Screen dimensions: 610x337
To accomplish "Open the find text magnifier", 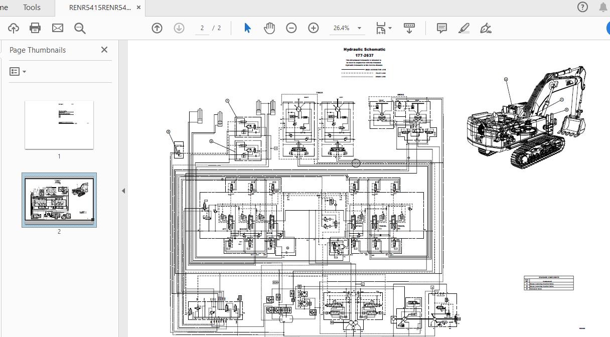I will tap(80, 28).
